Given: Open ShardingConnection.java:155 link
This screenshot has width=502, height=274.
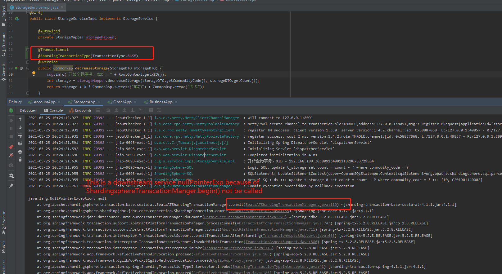Looking at the screenshot, I should (259, 211).
